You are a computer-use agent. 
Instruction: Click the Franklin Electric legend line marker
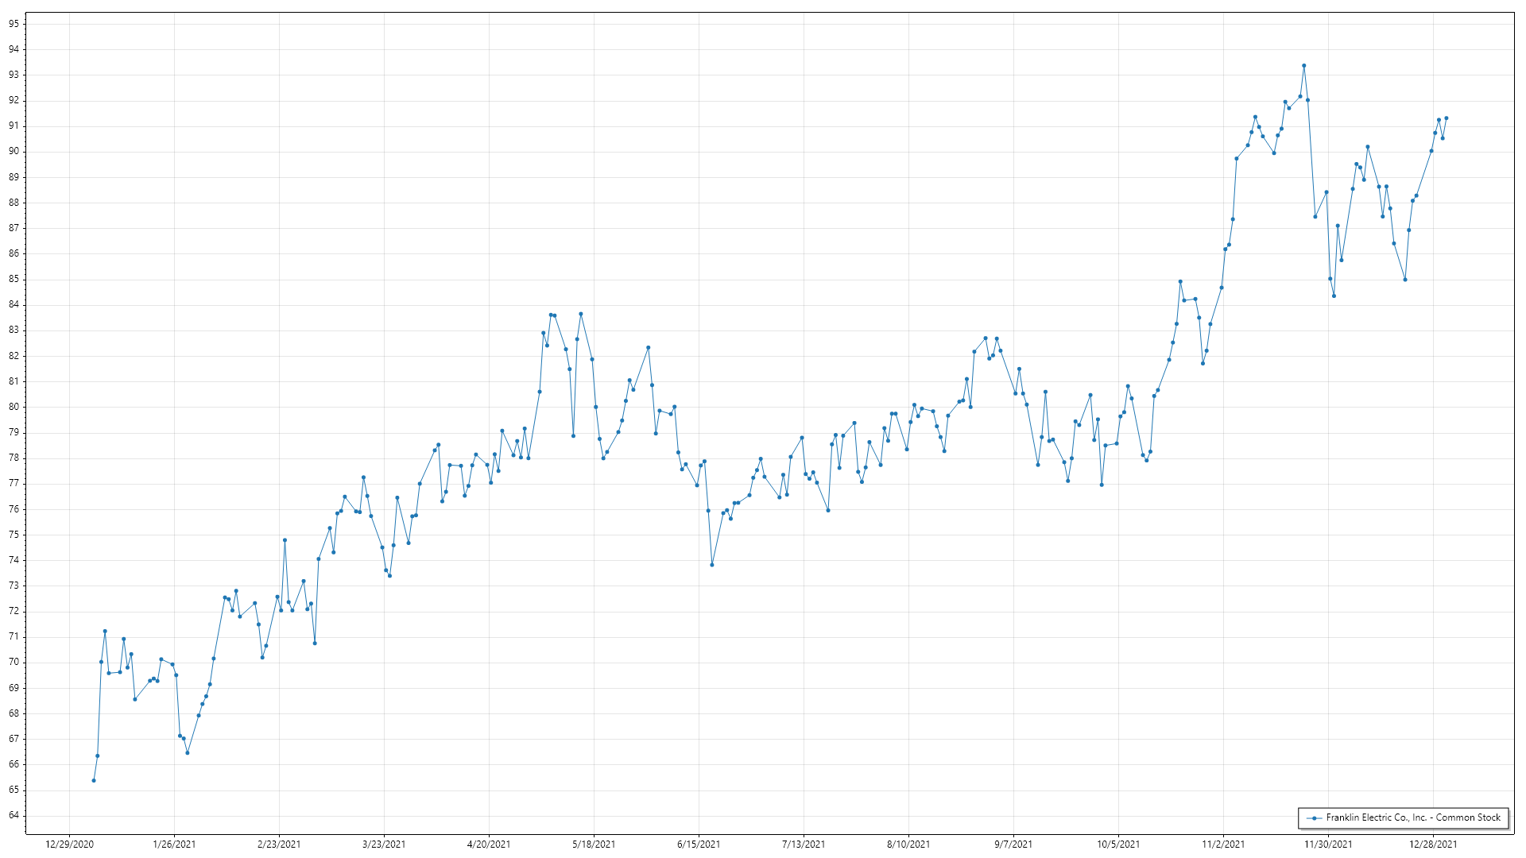[1315, 817]
